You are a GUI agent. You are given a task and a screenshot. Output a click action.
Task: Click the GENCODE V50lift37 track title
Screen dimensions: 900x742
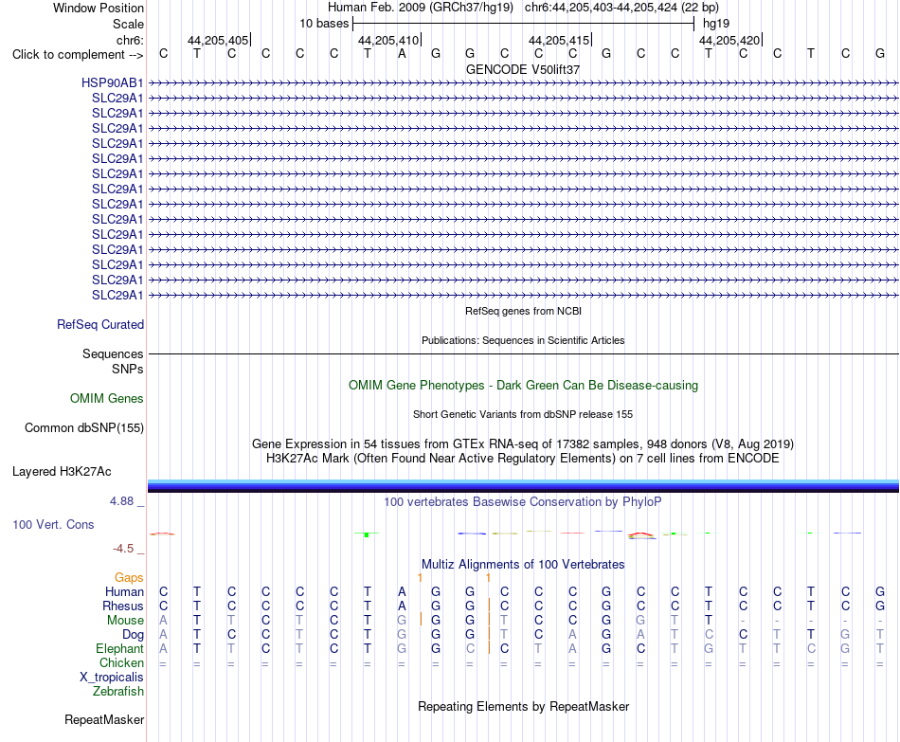click(x=523, y=69)
